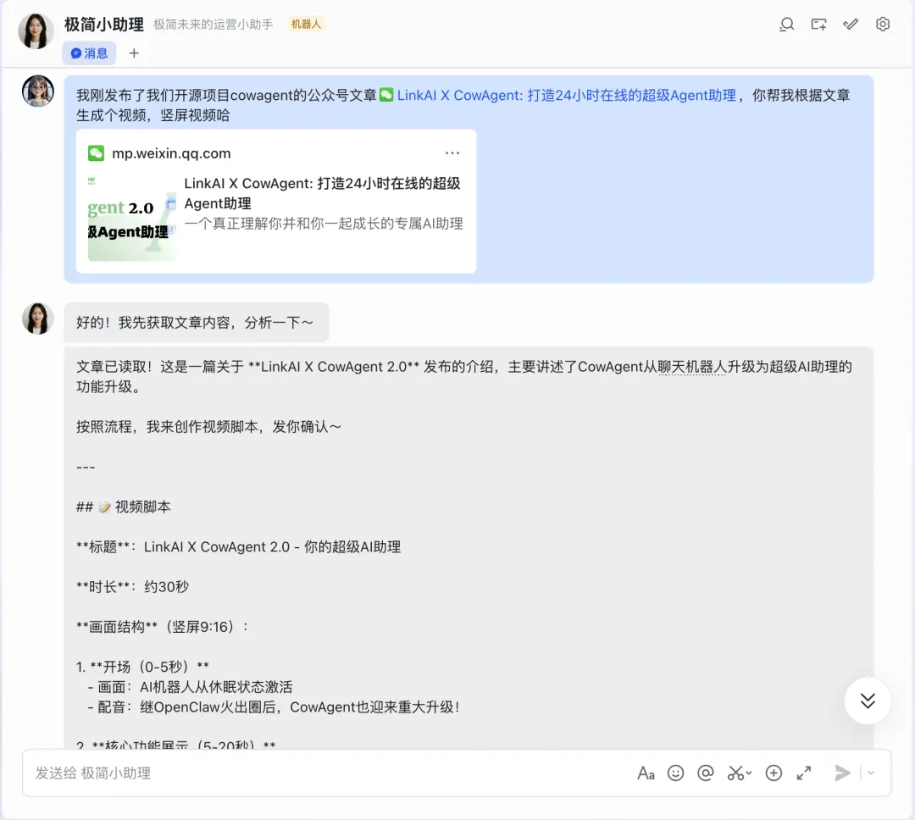Open the chat history search icon

(787, 25)
